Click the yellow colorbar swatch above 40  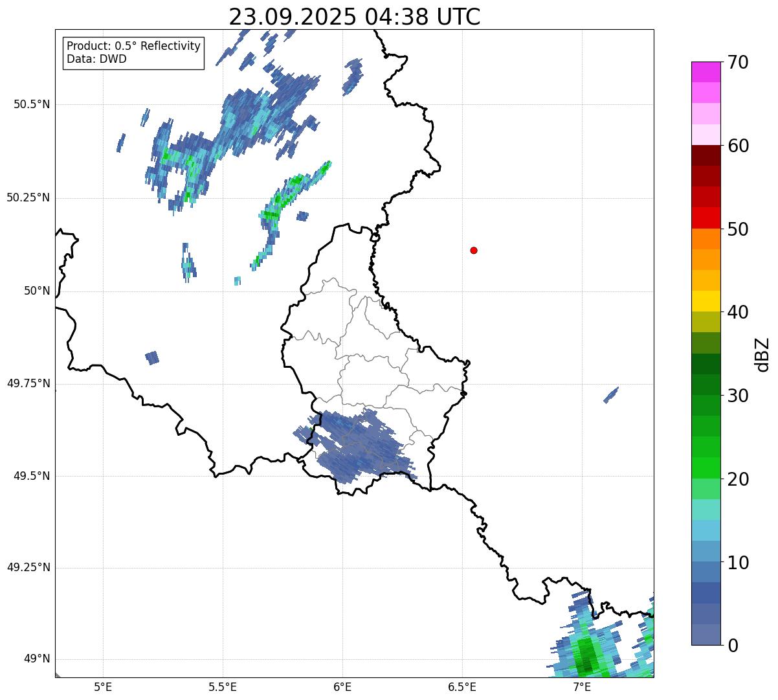point(706,301)
